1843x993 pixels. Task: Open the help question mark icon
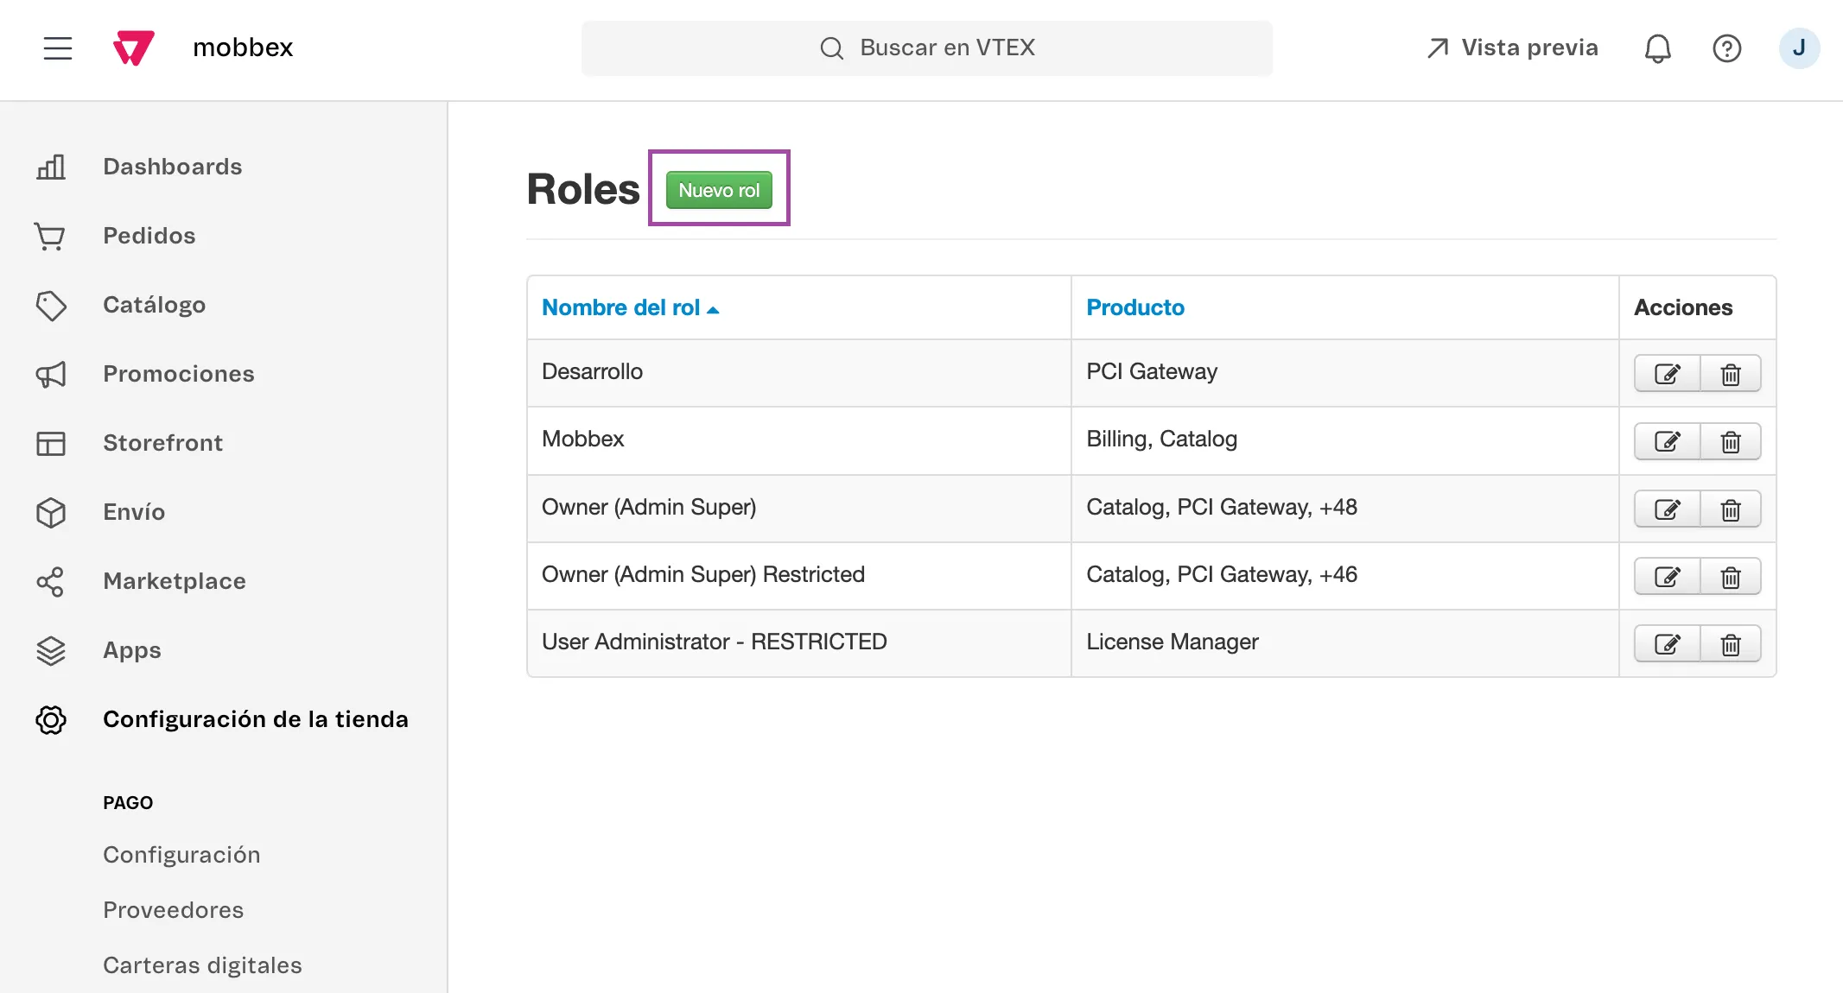tap(1726, 48)
